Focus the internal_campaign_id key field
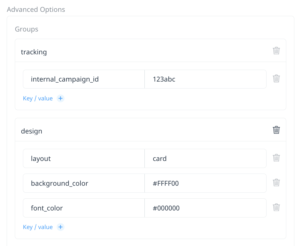The image size is (300, 246). [x=84, y=79]
